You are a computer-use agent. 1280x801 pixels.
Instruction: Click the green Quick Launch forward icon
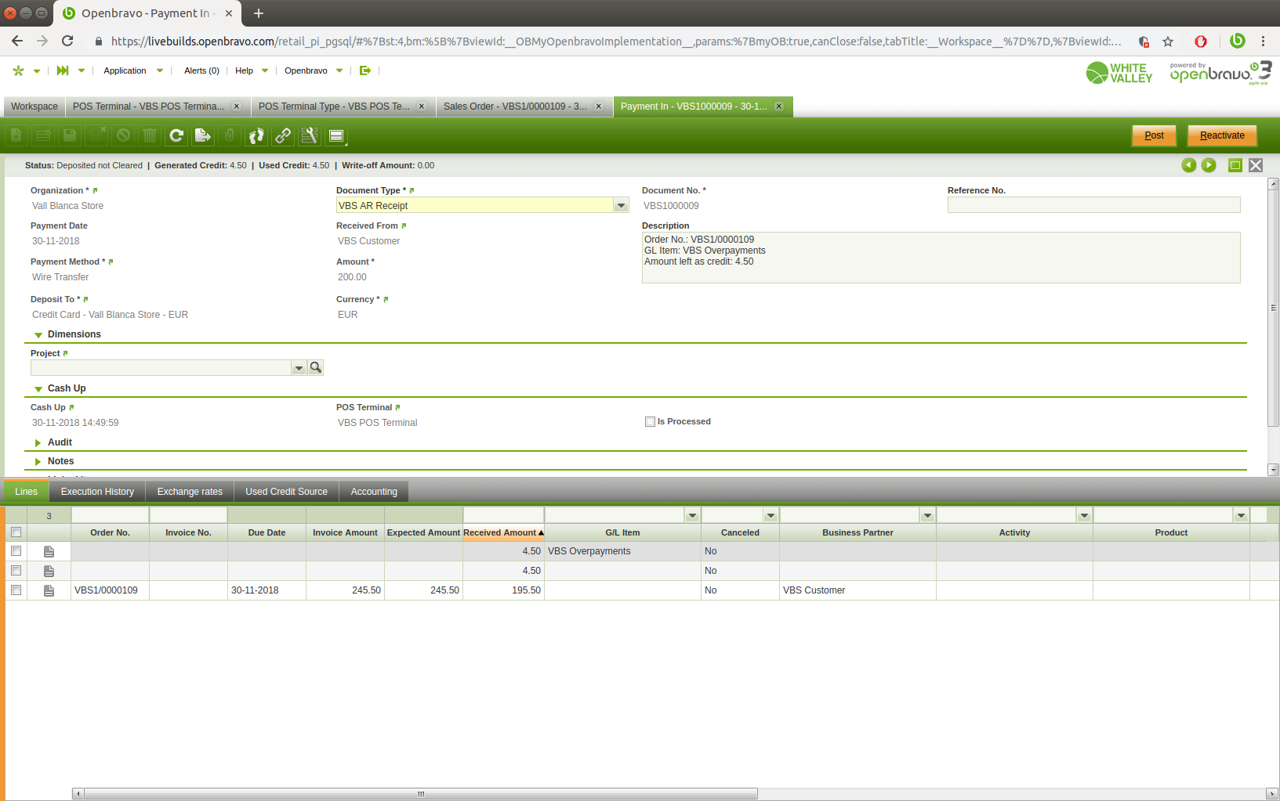63,70
